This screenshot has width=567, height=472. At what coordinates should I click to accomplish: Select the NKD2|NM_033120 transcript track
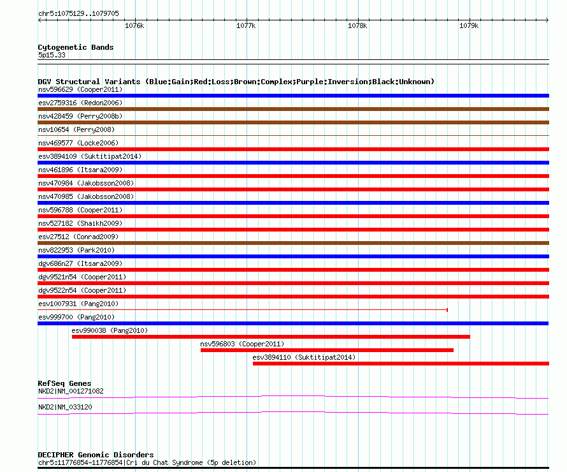pyautogui.click(x=293, y=413)
